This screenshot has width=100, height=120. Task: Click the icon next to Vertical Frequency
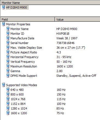click(x=8, y=61)
